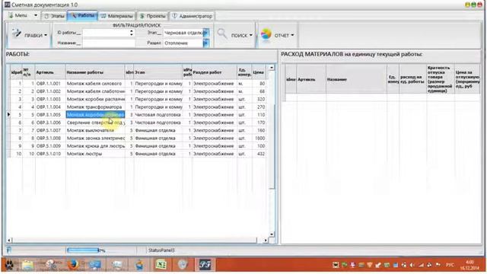
Task: Click Кратность отпуска товара column header
Action: 441,79
